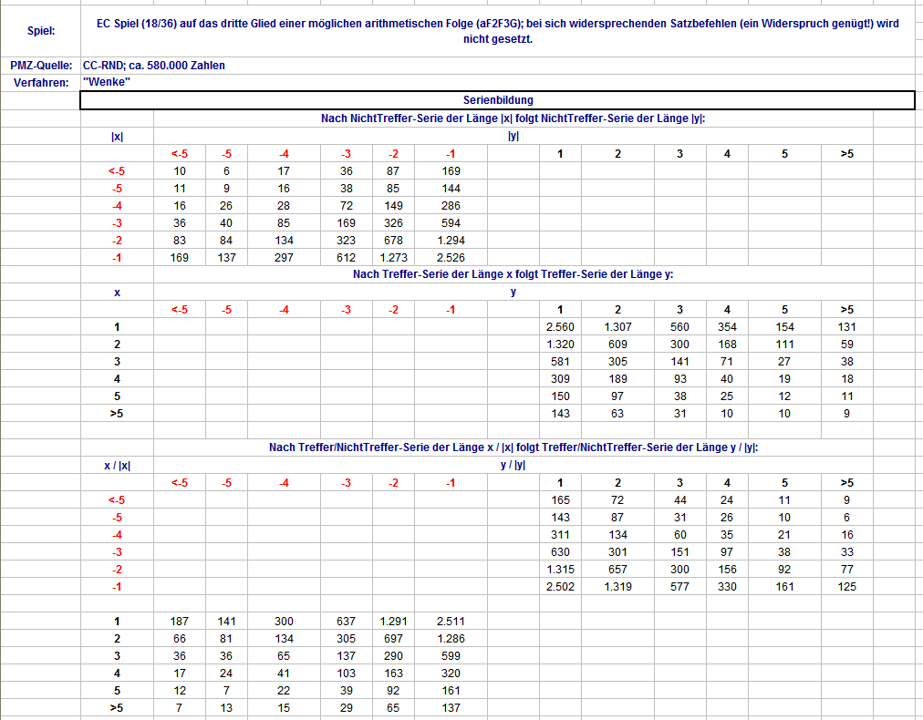Click the cell with value 2.560
923x720 pixels.
[560, 327]
